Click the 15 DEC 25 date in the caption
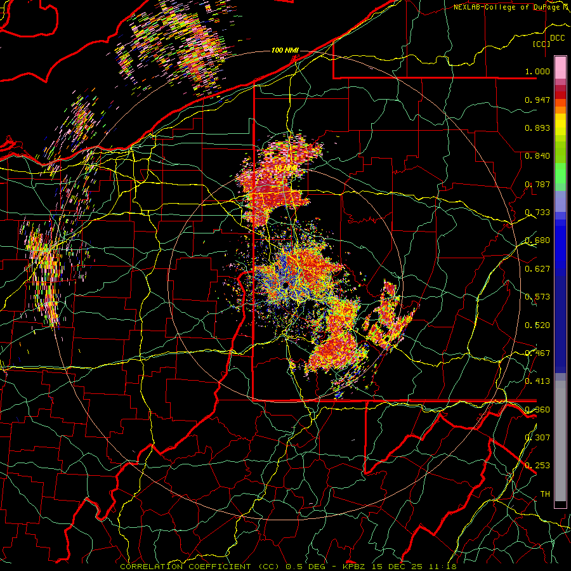571x571 pixels. click(398, 567)
